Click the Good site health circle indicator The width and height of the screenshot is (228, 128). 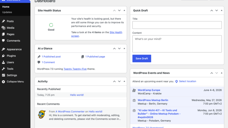click(x=51, y=25)
